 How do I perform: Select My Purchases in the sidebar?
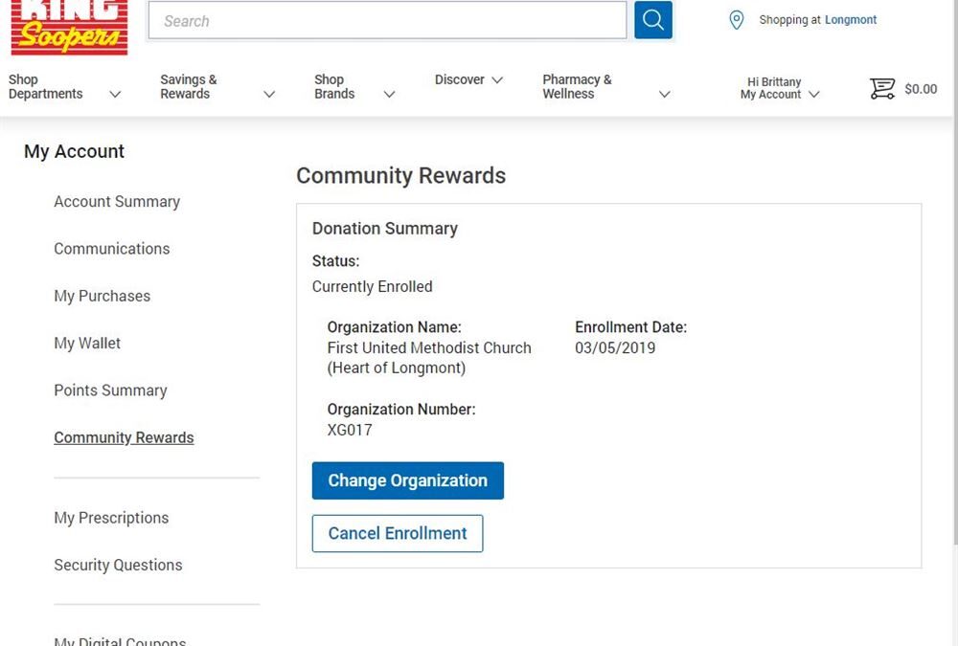103,296
